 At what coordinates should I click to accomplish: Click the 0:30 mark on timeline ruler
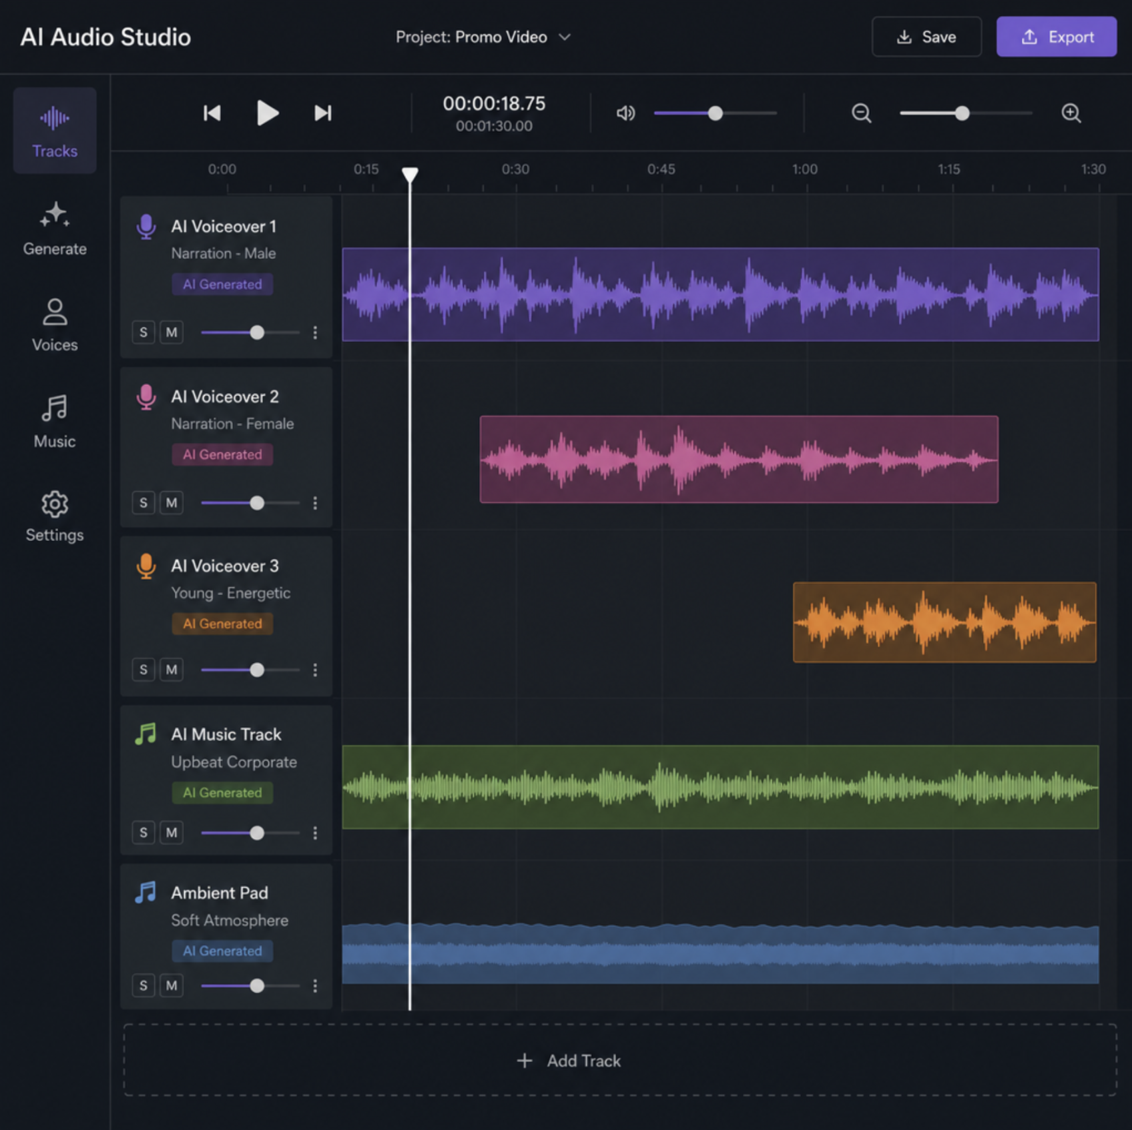pyautogui.click(x=515, y=169)
